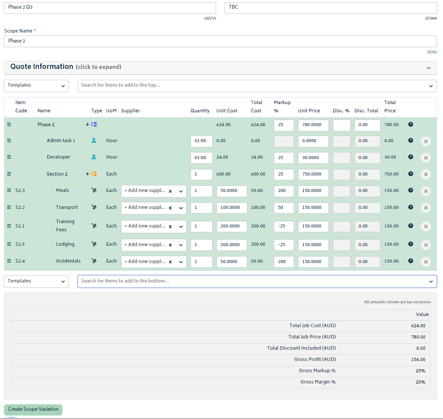The width and height of the screenshot is (443, 419).
Task: Click the labour type icon for Admin task 1
Action: tap(94, 141)
